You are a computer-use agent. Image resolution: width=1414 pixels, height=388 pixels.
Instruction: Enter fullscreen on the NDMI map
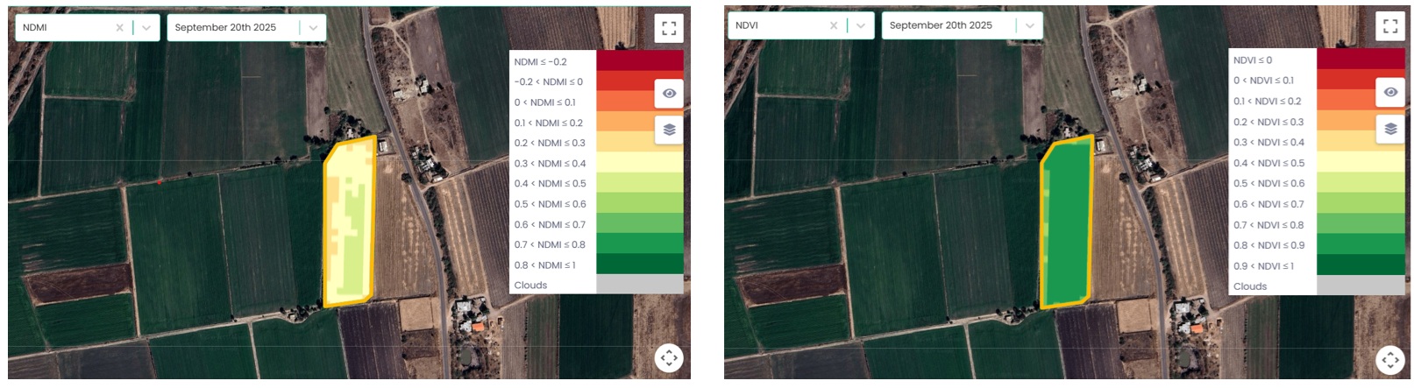point(669,29)
